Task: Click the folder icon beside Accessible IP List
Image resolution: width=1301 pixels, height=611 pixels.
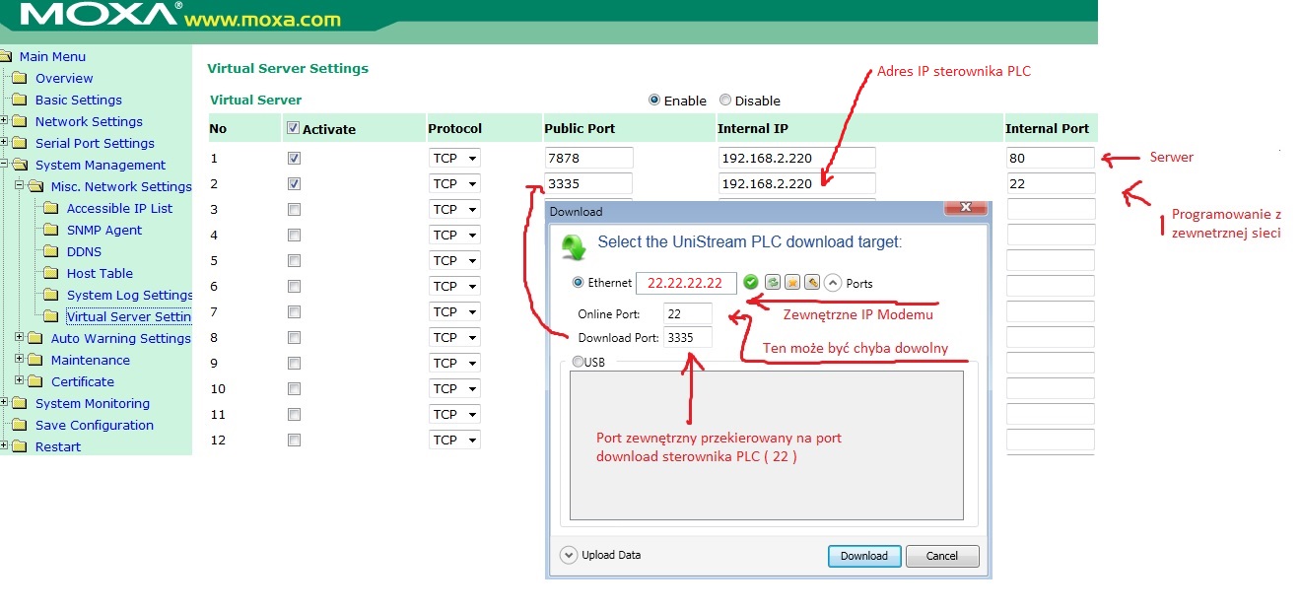Action: [51, 208]
